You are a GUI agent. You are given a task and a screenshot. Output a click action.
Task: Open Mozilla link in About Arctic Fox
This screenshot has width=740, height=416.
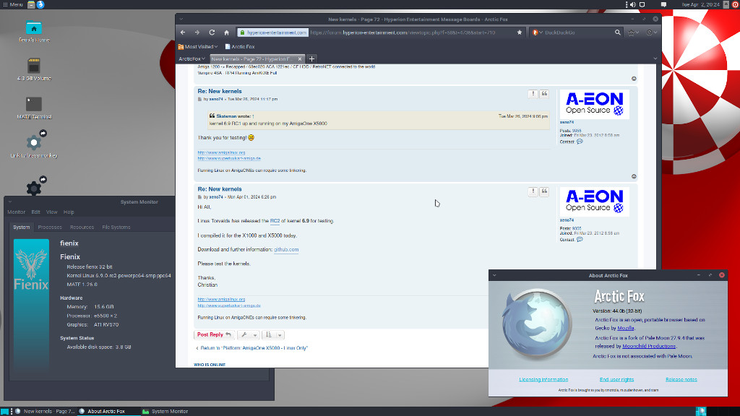(626, 328)
